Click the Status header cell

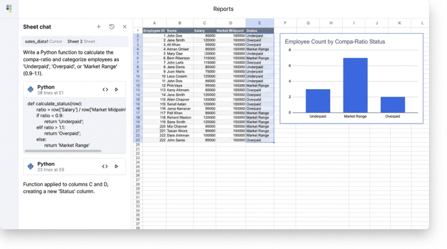[260, 31]
